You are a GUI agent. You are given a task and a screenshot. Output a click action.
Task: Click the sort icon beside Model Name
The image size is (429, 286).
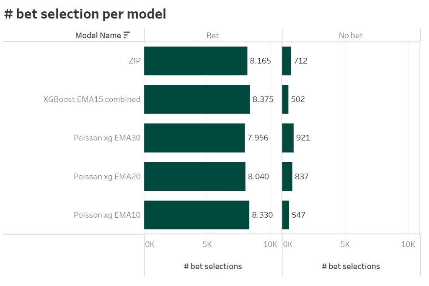(127, 35)
